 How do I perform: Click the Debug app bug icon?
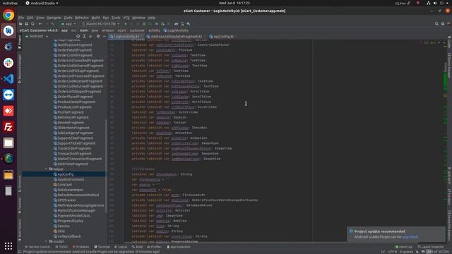pyautogui.click(x=144, y=24)
